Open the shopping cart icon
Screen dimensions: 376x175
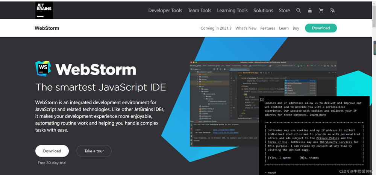(321, 10)
